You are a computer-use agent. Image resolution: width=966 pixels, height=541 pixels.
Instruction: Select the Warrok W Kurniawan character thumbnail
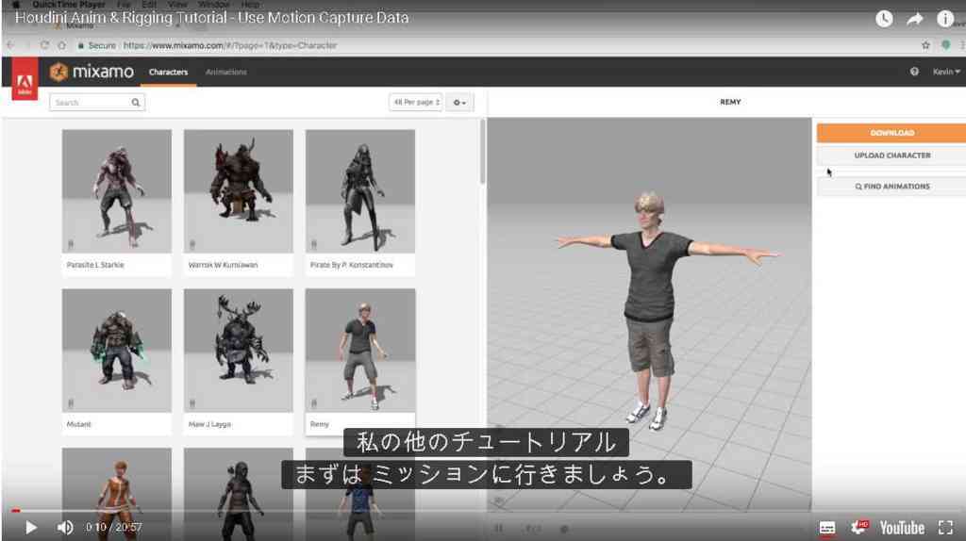coord(239,190)
